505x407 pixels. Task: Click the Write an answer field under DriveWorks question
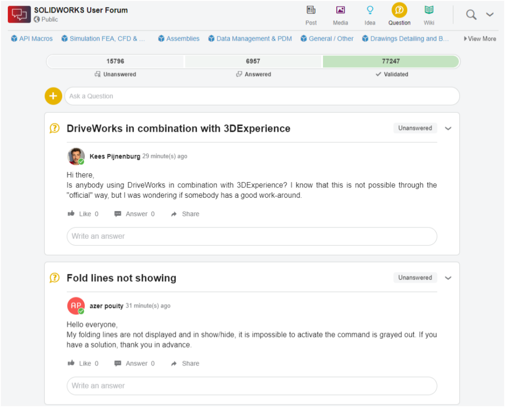pos(252,236)
